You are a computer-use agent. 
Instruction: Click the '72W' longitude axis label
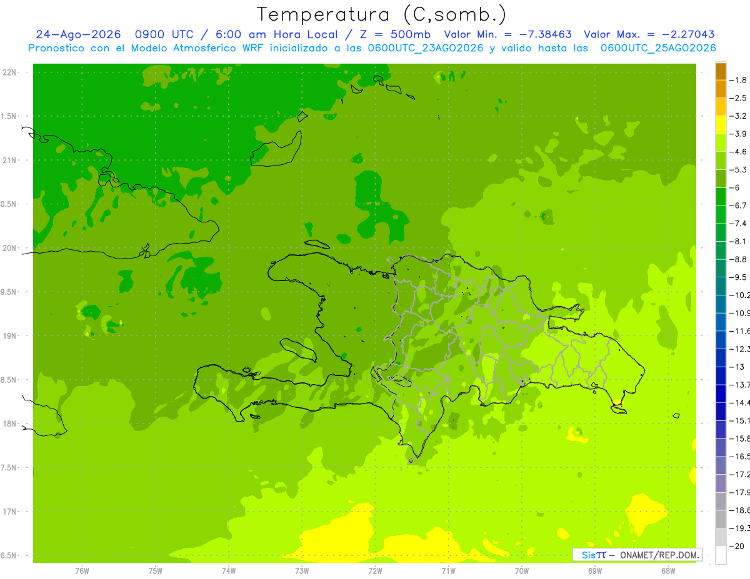click(375, 572)
